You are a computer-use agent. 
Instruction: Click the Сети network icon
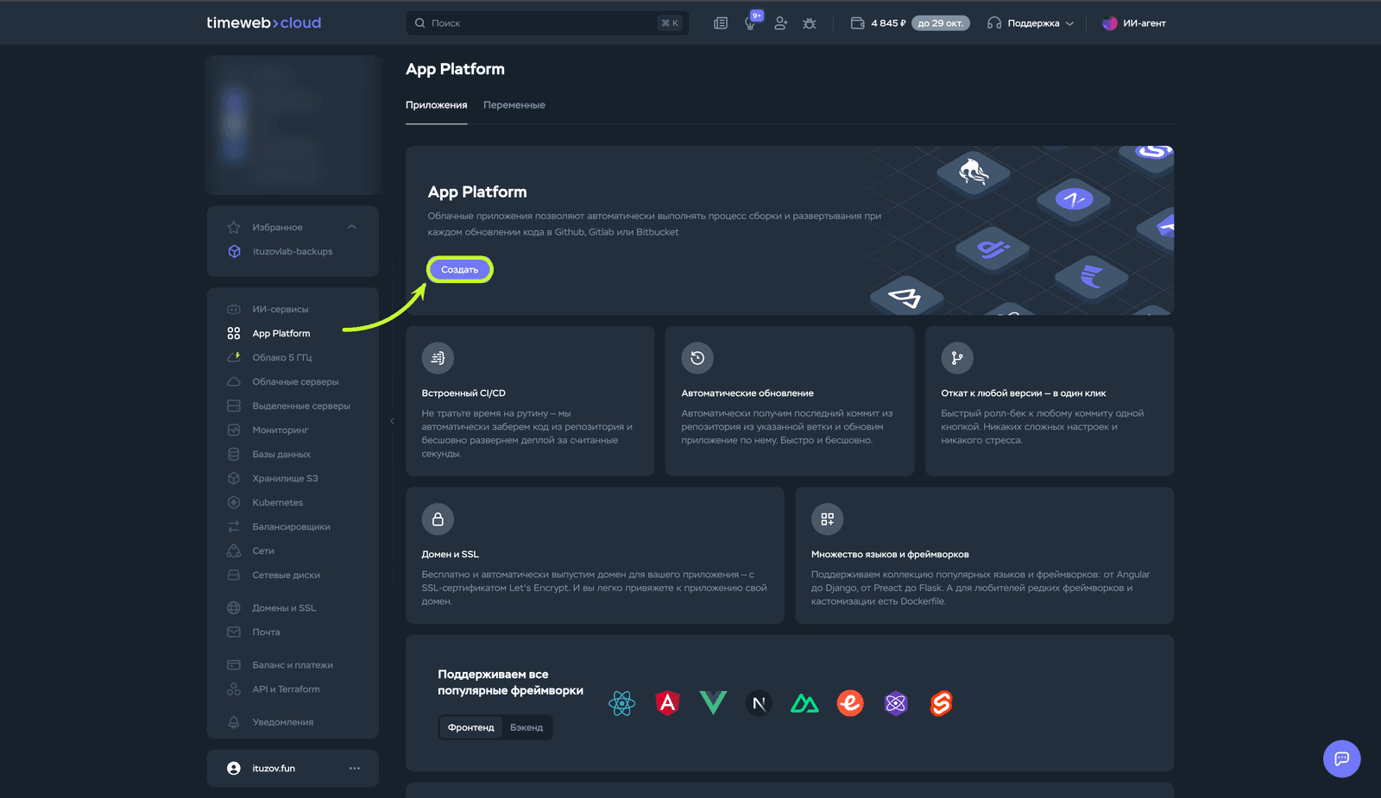coord(234,550)
